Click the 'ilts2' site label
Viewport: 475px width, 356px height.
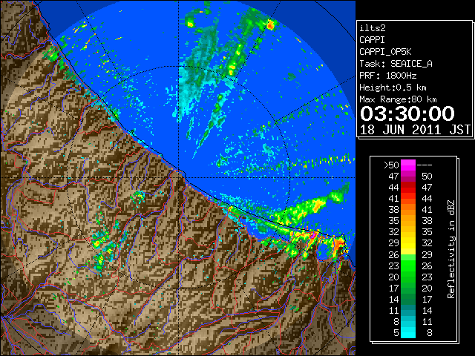(373, 28)
